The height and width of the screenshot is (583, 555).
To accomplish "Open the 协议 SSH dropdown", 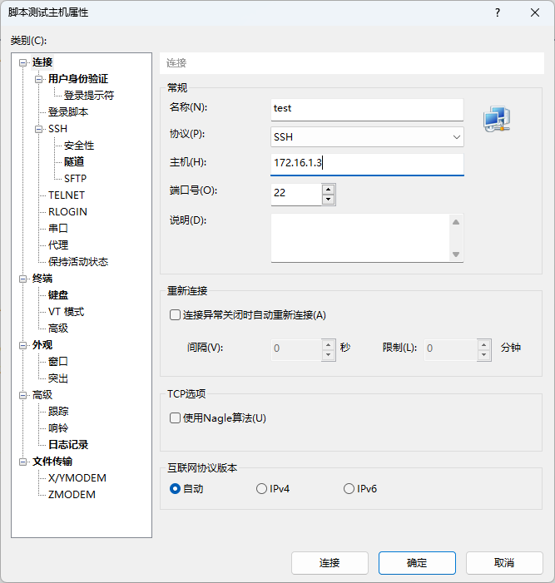I will pos(367,137).
